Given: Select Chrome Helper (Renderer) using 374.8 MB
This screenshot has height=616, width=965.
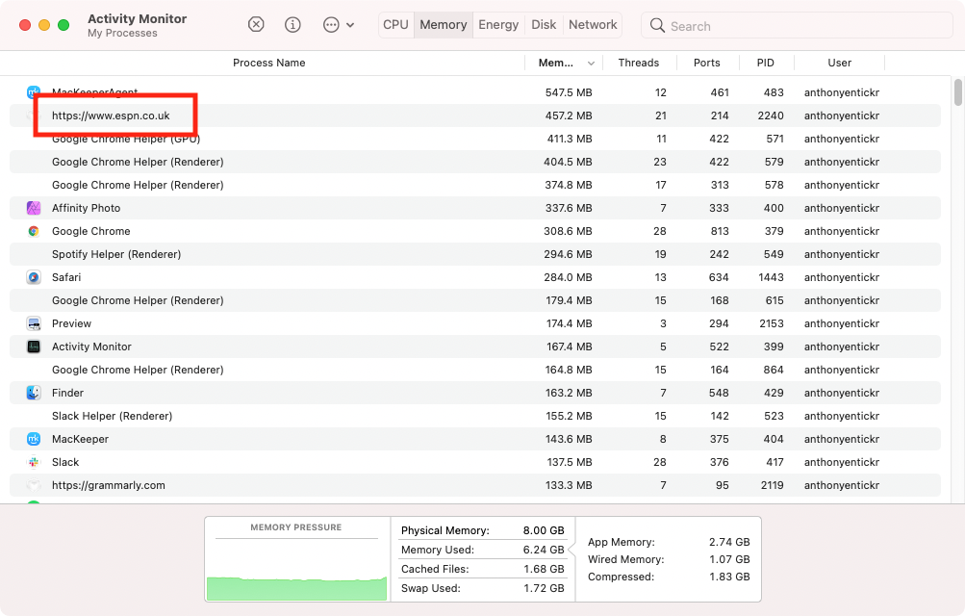Looking at the screenshot, I should pyautogui.click(x=475, y=185).
